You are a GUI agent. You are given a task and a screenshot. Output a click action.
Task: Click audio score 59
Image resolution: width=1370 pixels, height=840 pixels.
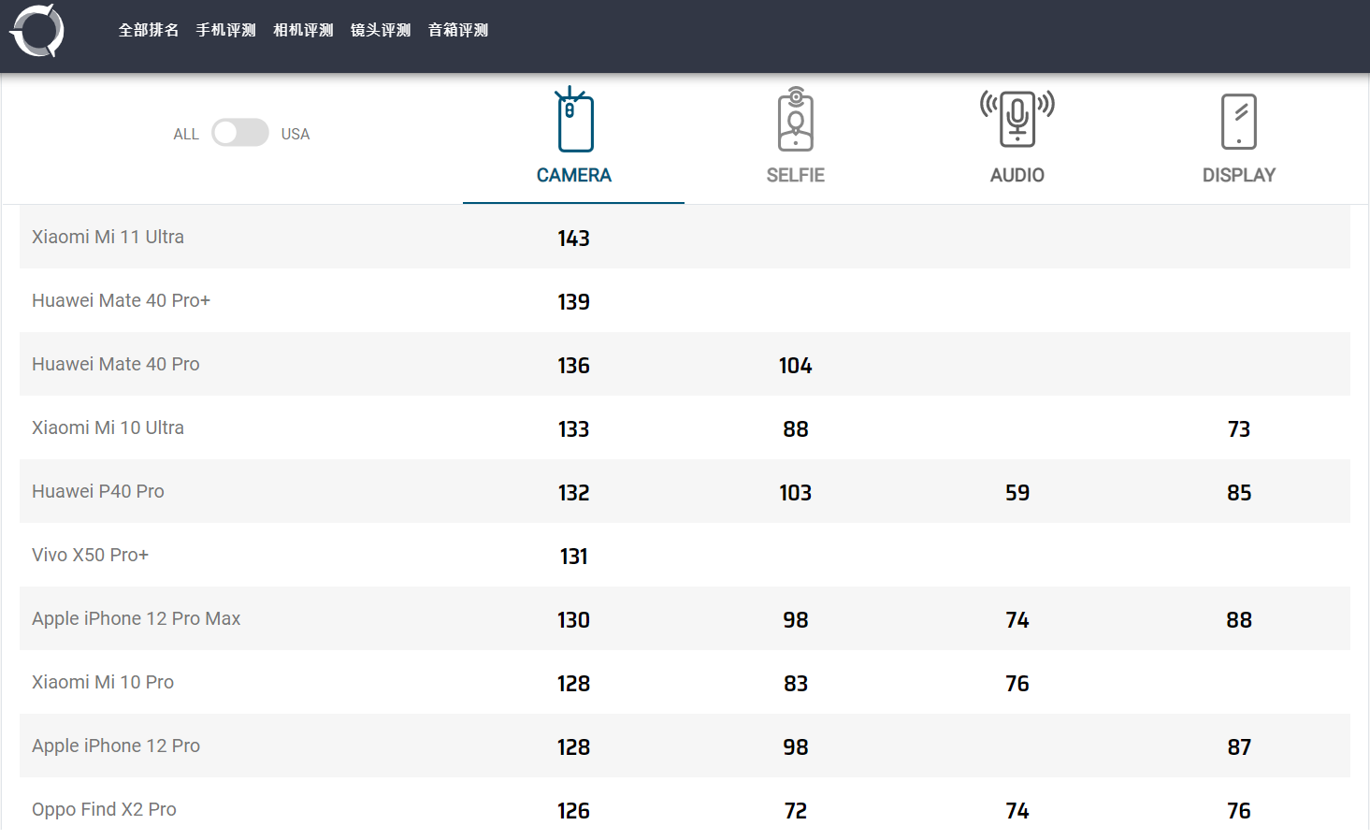point(1017,493)
